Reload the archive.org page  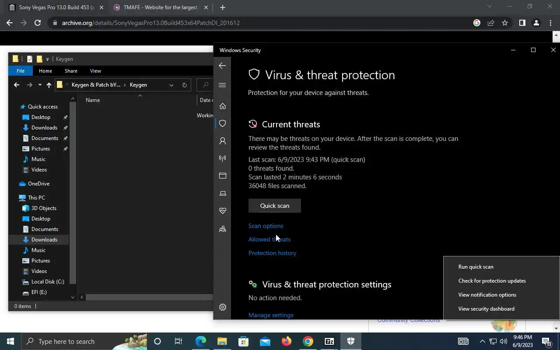pyautogui.click(x=38, y=23)
